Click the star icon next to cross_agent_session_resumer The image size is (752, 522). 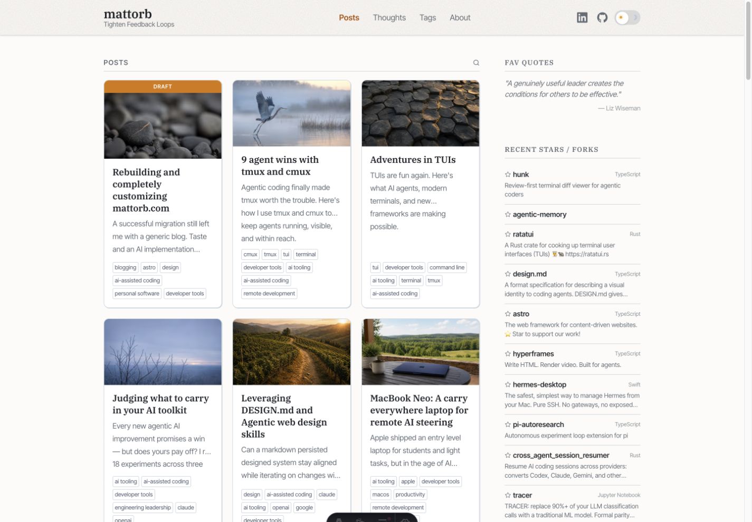point(508,456)
